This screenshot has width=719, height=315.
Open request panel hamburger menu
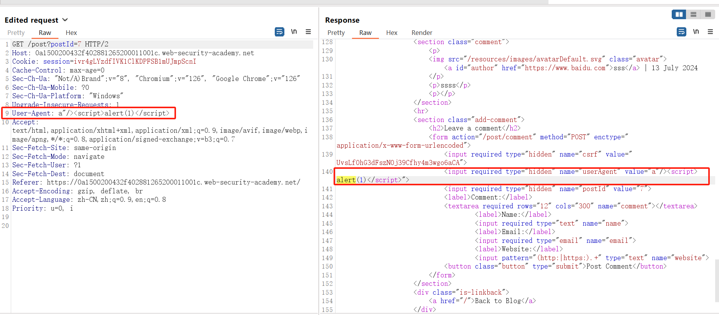tap(308, 31)
